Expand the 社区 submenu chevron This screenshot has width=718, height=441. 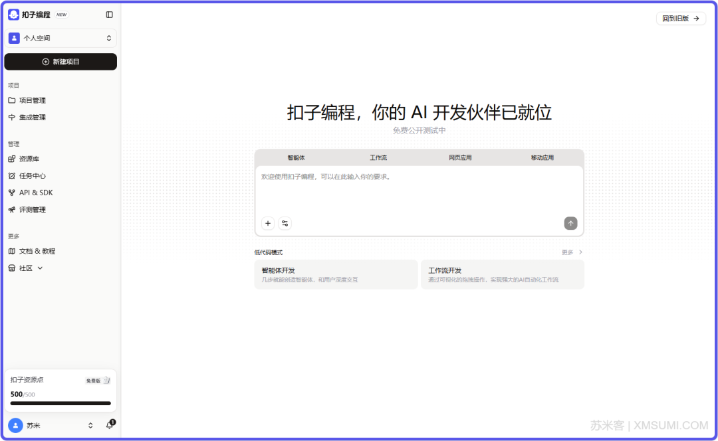click(x=41, y=268)
